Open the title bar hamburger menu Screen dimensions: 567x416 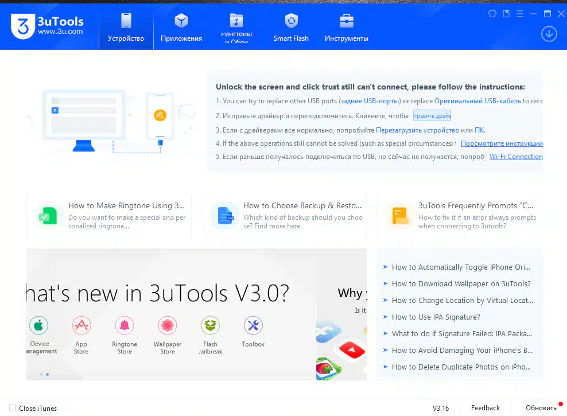520,14
